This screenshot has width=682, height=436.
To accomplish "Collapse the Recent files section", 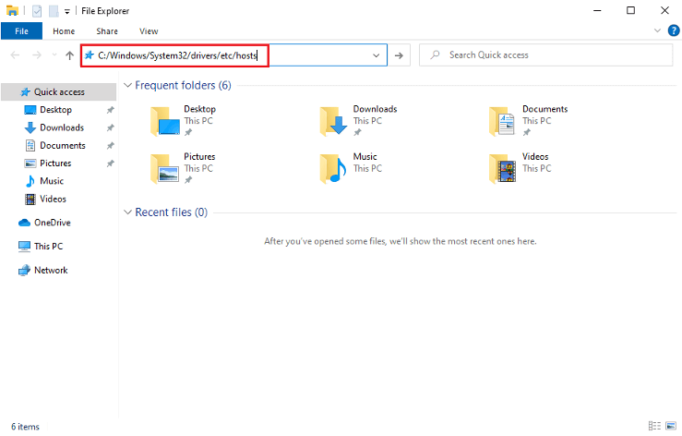I will (127, 212).
